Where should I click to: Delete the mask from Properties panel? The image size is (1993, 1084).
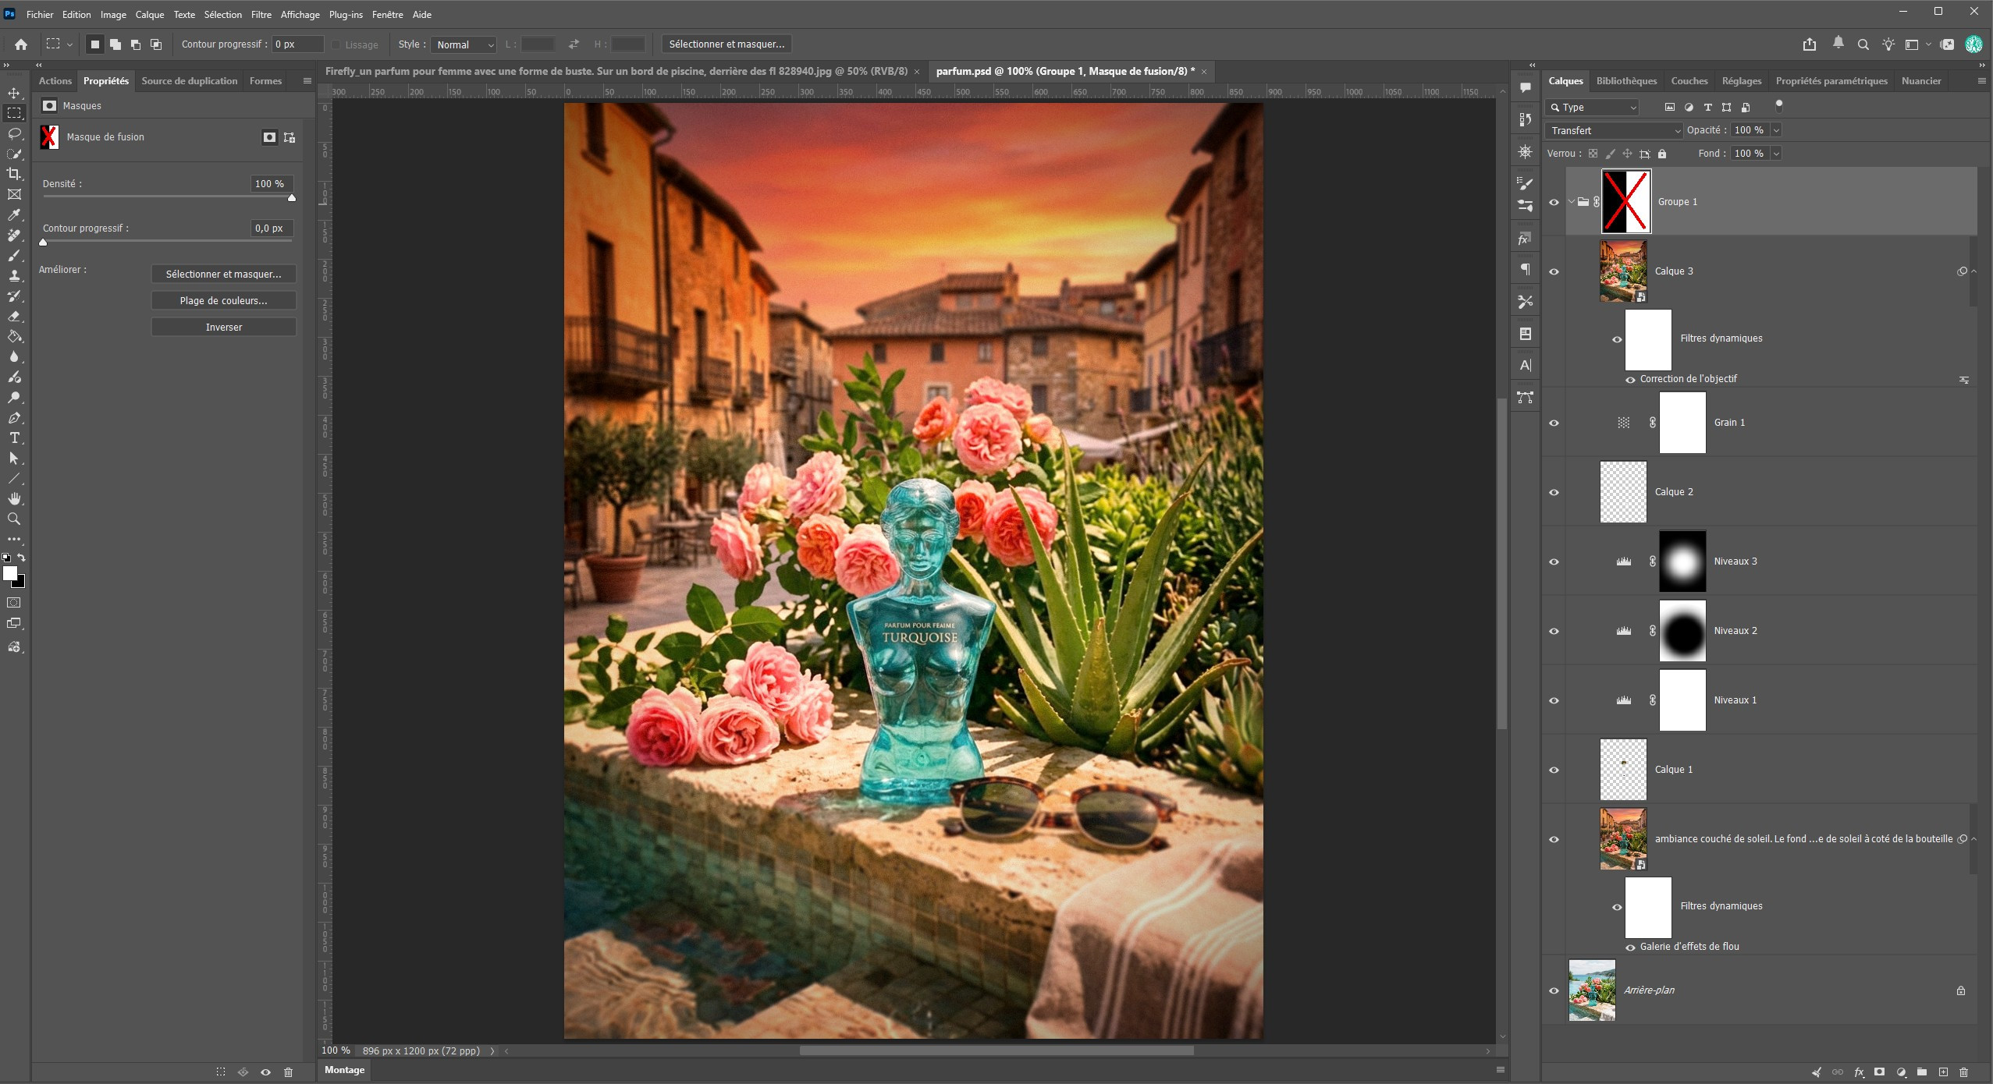click(288, 1072)
